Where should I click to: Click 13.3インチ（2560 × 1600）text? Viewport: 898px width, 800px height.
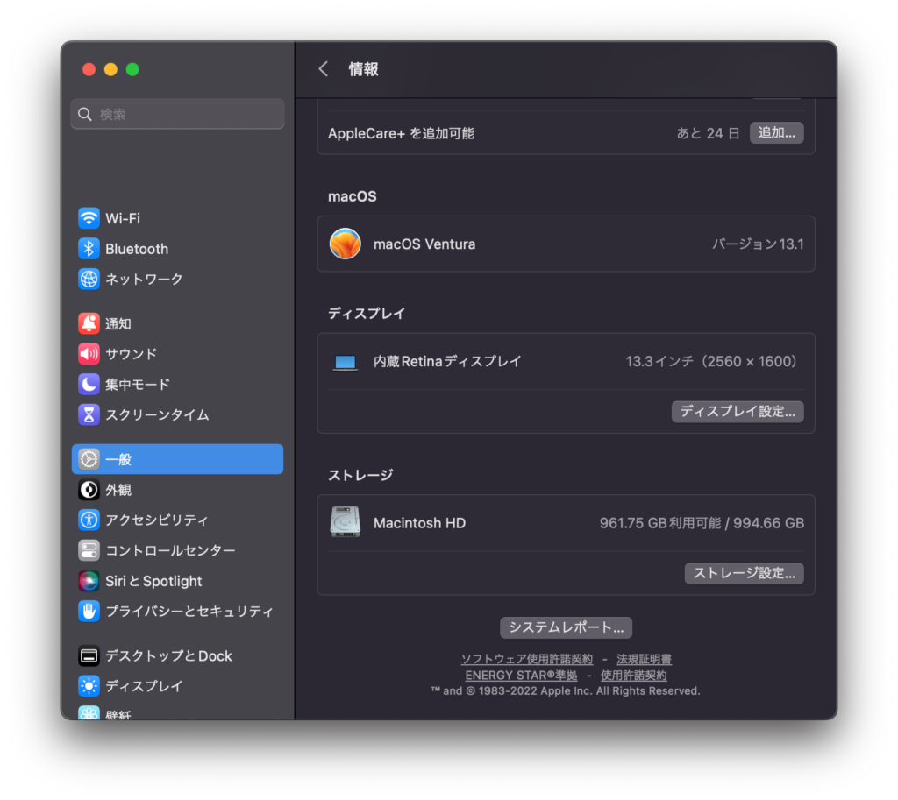712,361
